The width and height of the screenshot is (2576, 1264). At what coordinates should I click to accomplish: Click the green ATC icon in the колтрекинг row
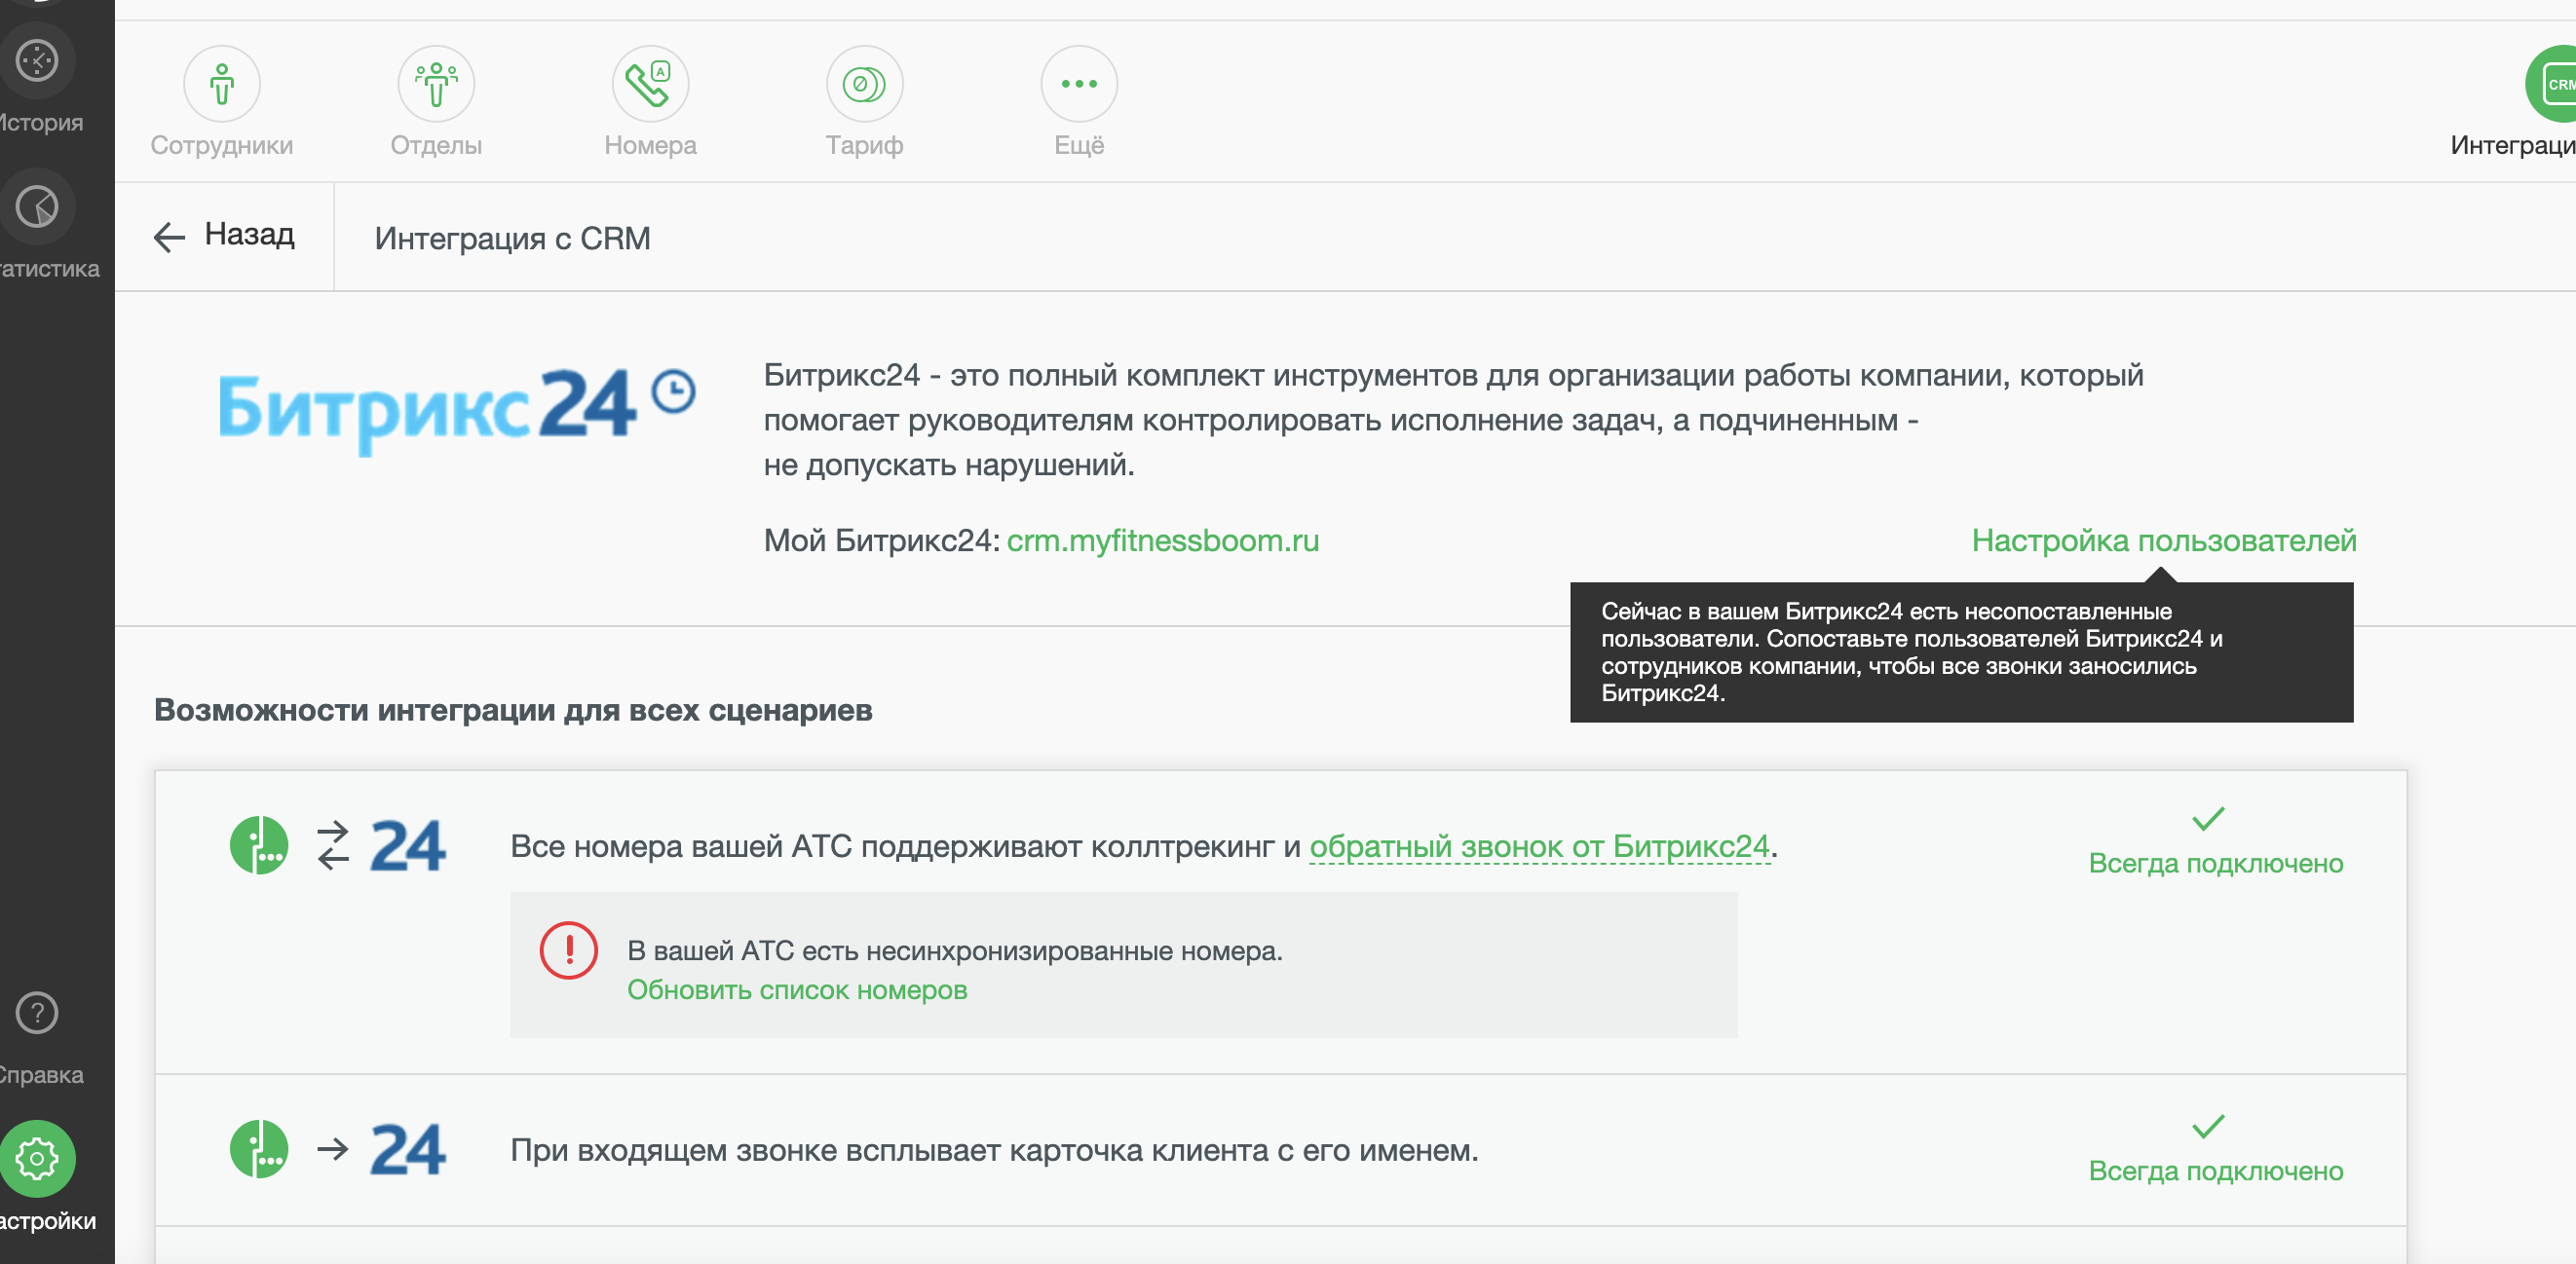click(x=259, y=845)
